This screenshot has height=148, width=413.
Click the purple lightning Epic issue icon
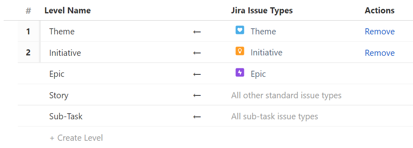(x=240, y=72)
